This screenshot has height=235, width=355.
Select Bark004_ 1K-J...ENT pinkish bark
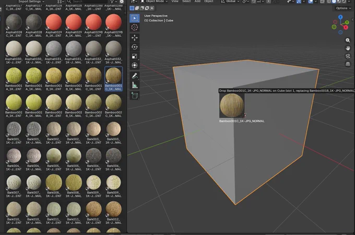tap(14, 159)
